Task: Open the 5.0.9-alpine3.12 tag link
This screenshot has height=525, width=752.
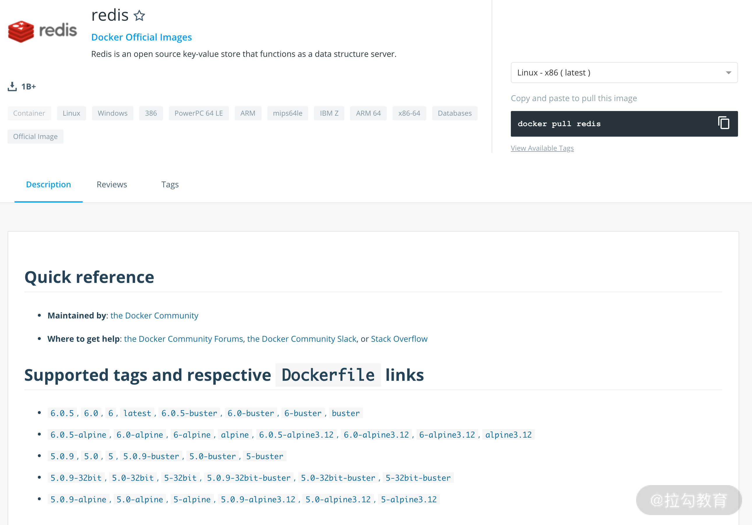Action: click(x=258, y=499)
